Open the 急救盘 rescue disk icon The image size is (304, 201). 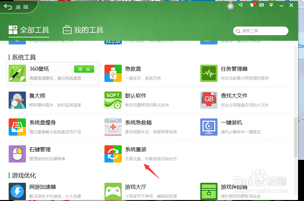(113, 73)
